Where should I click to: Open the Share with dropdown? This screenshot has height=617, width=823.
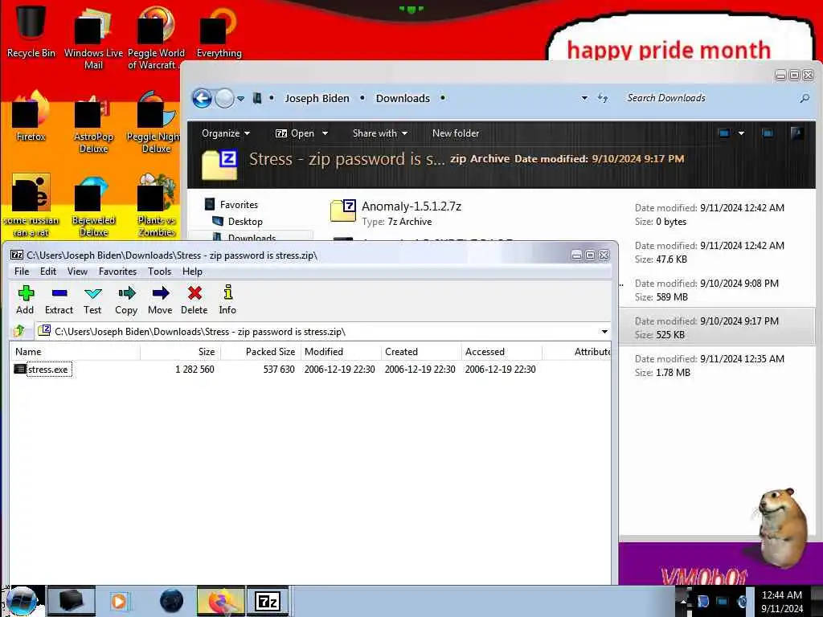click(x=380, y=133)
